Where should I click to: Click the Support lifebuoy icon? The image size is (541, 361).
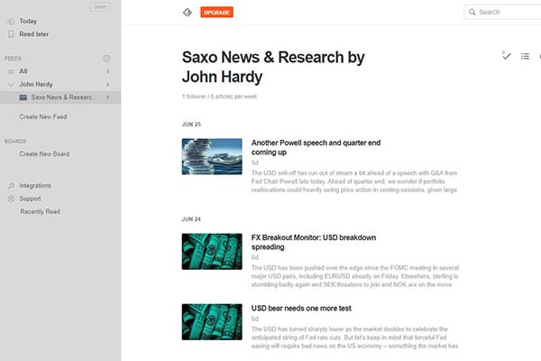coord(11,199)
